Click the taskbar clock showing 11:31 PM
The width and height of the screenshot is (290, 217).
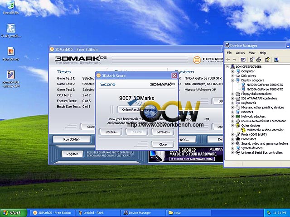pyautogui.click(x=280, y=213)
